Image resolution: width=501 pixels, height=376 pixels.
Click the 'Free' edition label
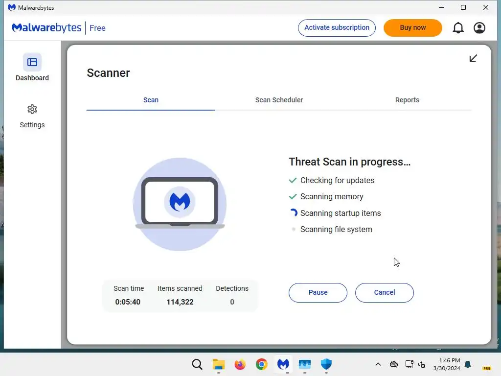pyautogui.click(x=97, y=28)
